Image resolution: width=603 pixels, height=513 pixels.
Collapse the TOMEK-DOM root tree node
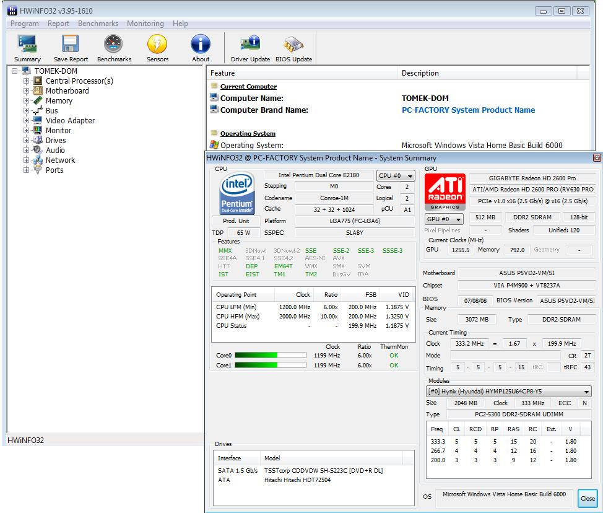[x=15, y=71]
